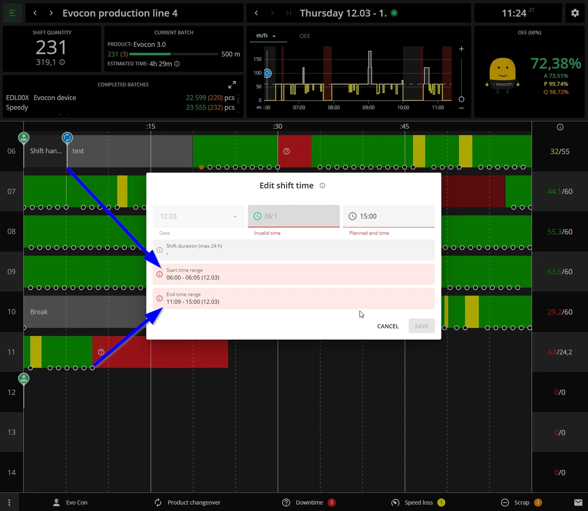Click Start time range warning icon
The width and height of the screenshot is (588, 511).
click(160, 274)
